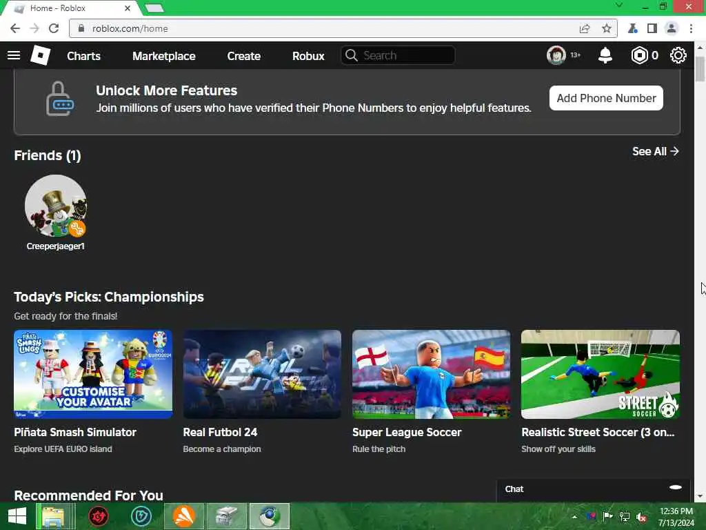Click the user avatar in navbar
This screenshot has width=706, height=530.
point(556,55)
